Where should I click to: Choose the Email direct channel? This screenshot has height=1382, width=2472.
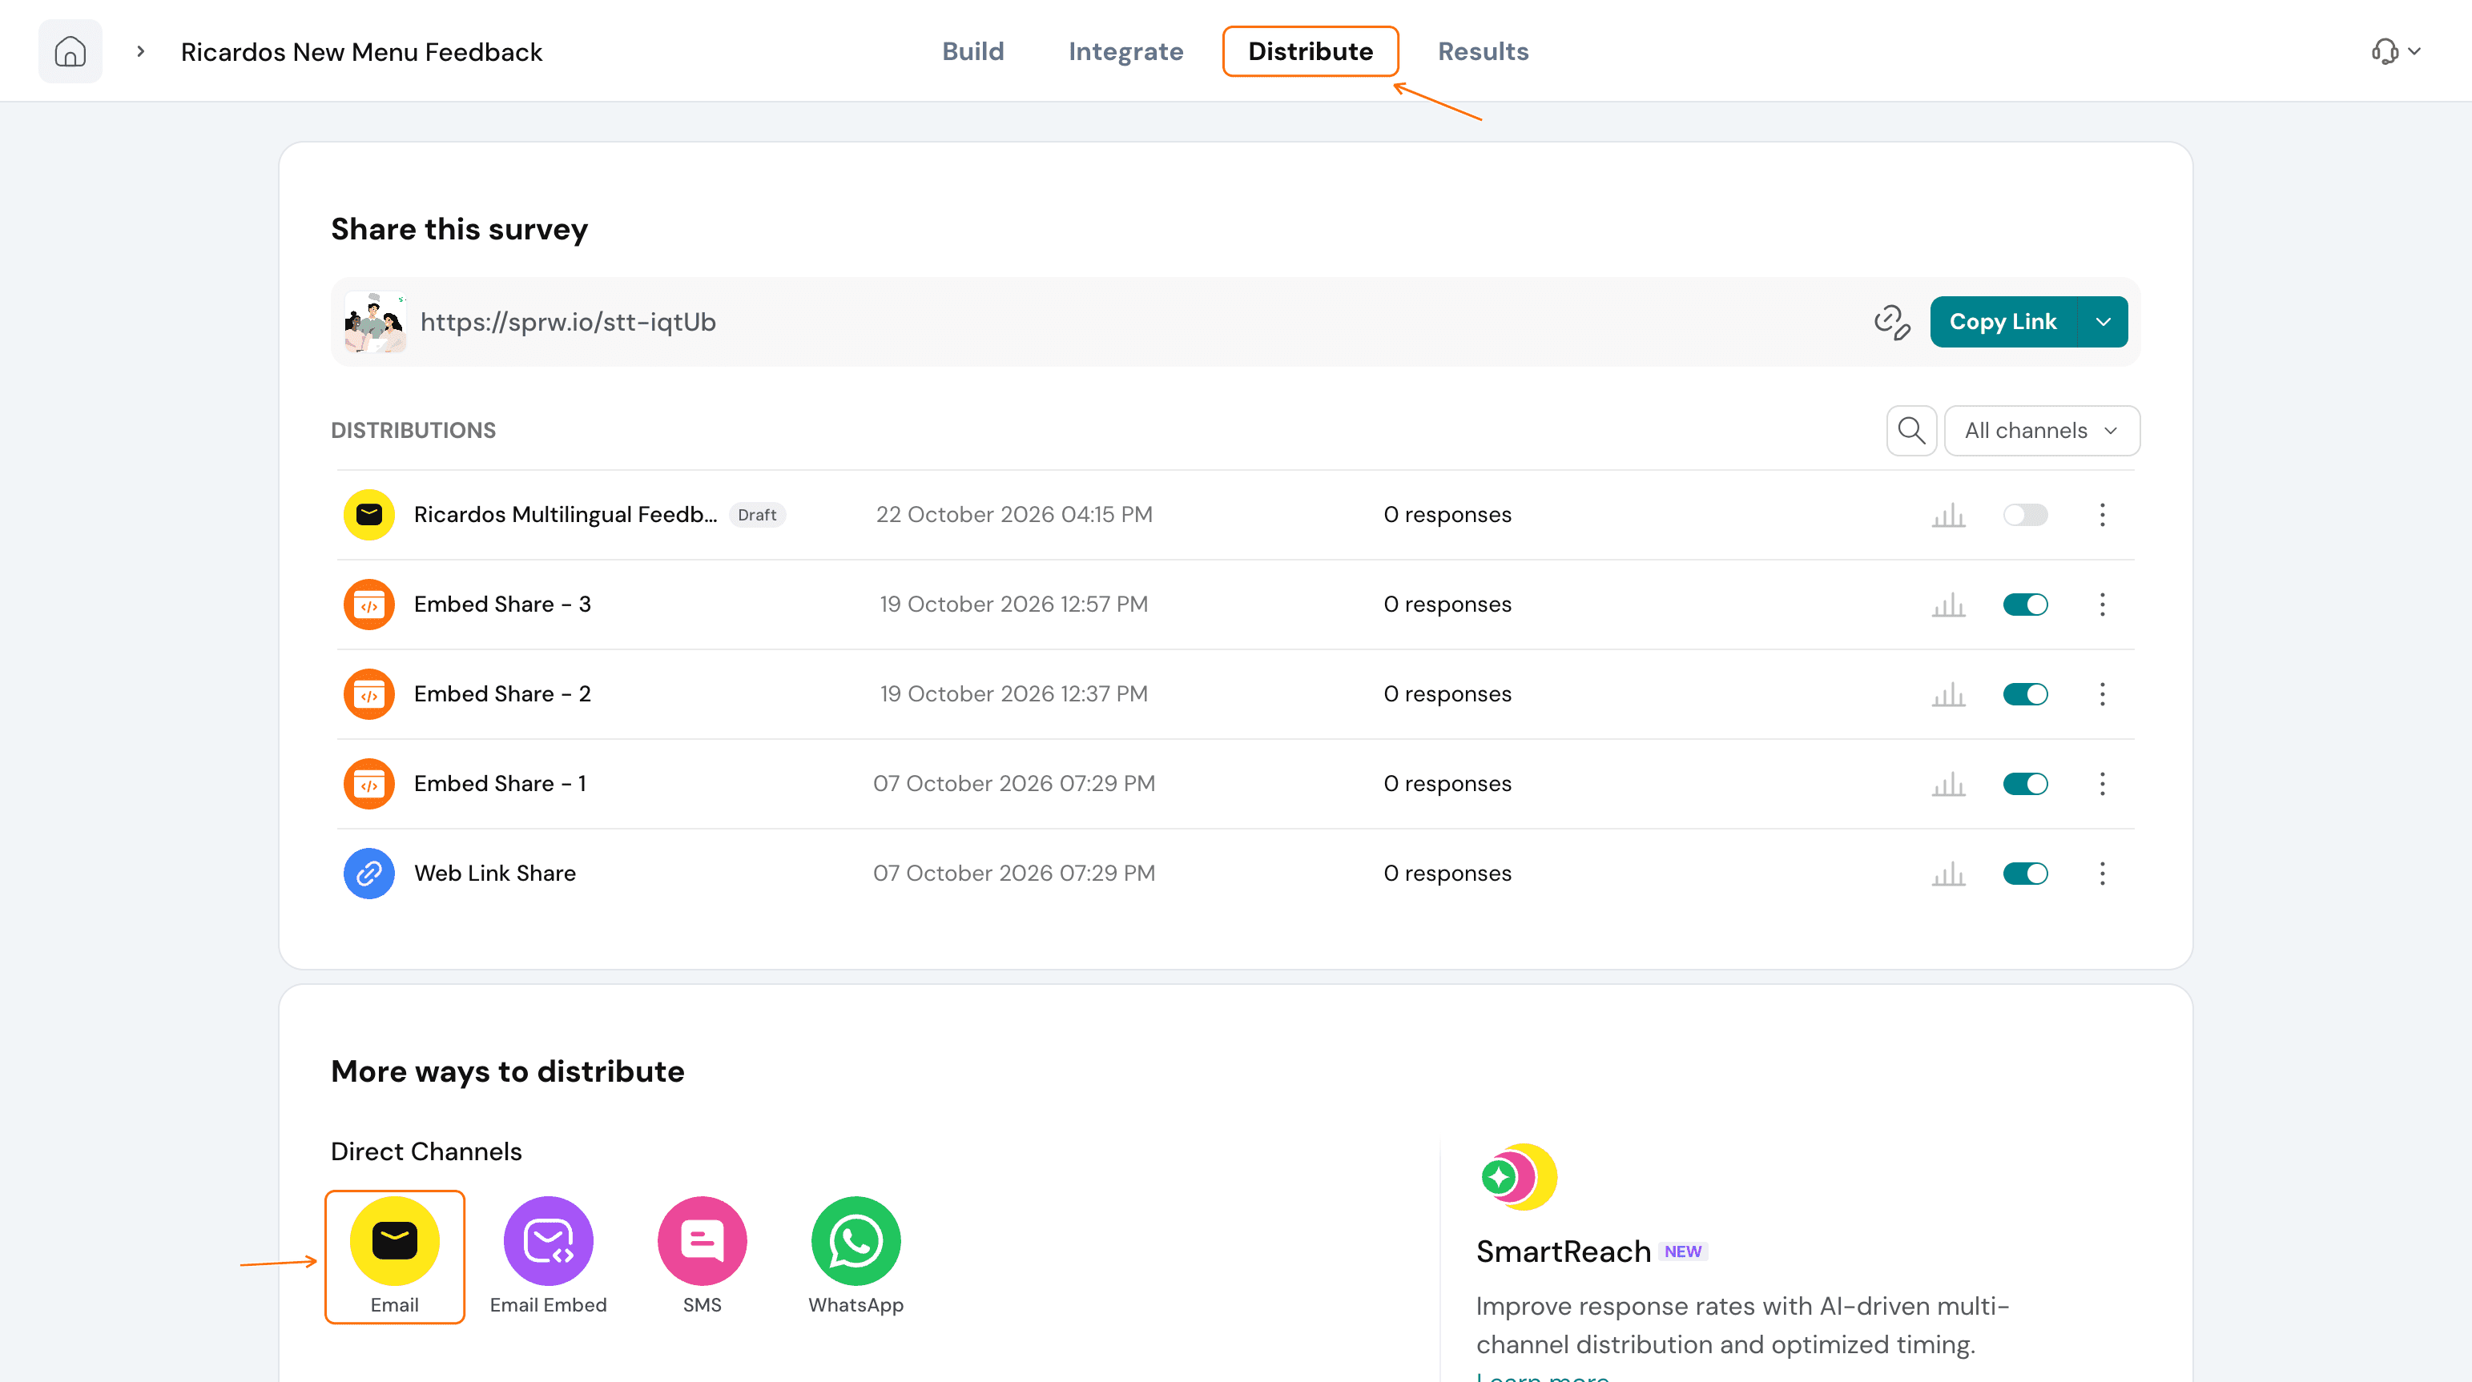(394, 1256)
